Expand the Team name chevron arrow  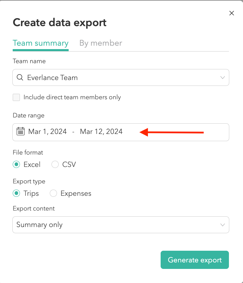pos(222,78)
